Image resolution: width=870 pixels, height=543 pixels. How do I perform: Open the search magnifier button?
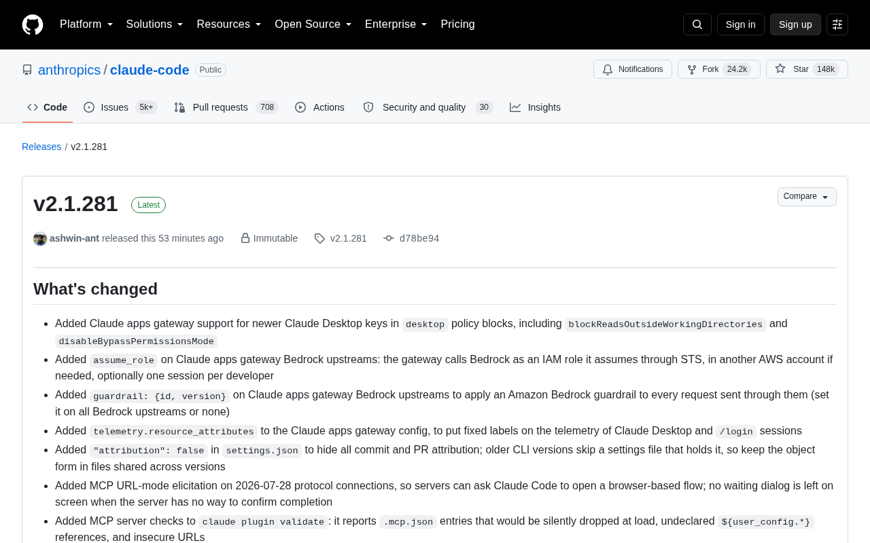[x=697, y=24]
